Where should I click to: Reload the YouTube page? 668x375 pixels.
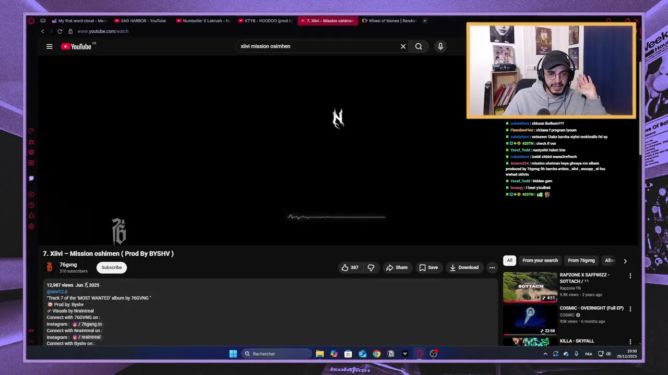(59, 31)
